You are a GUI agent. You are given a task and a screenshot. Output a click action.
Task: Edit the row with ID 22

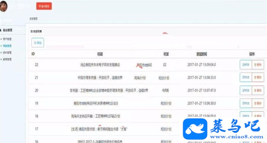246,65
